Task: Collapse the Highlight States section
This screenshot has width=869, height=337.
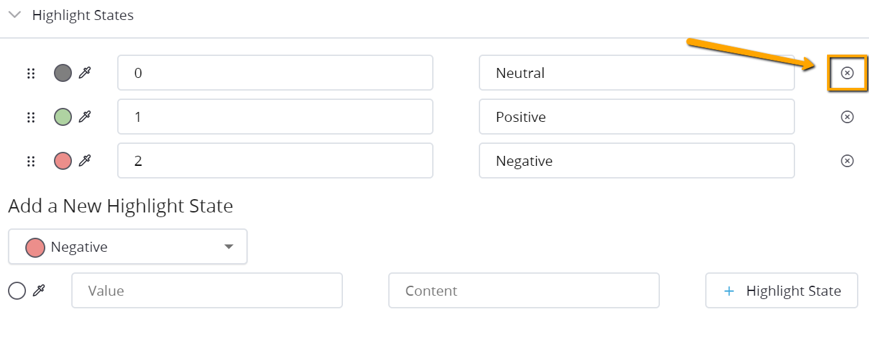Action: pos(15,15)
